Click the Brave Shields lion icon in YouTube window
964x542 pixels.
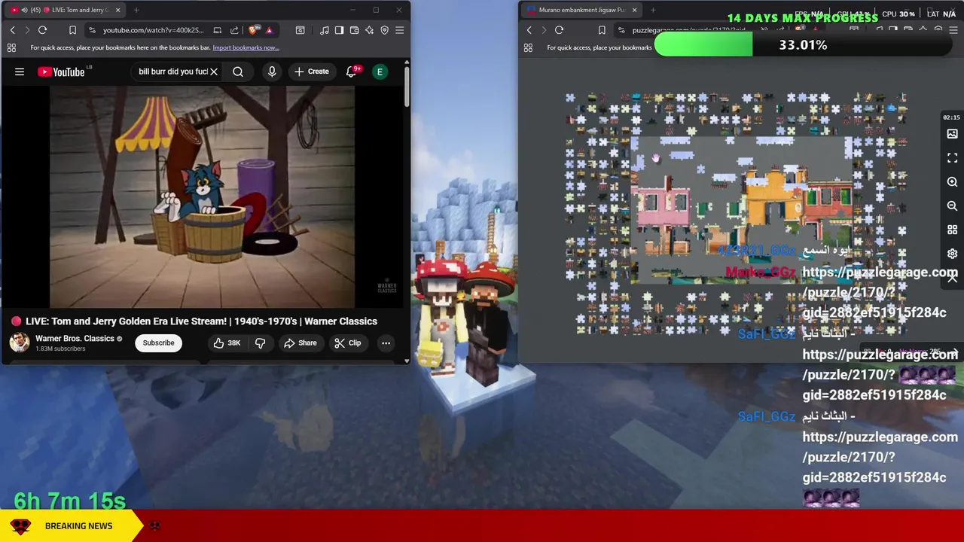coord(253,30)
